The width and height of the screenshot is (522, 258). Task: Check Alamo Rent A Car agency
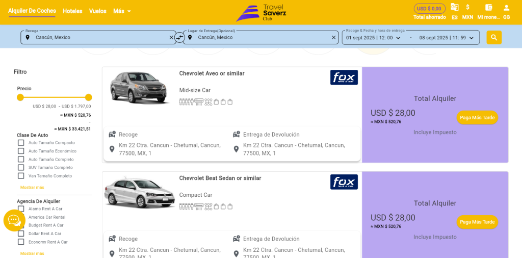point(21,209)
